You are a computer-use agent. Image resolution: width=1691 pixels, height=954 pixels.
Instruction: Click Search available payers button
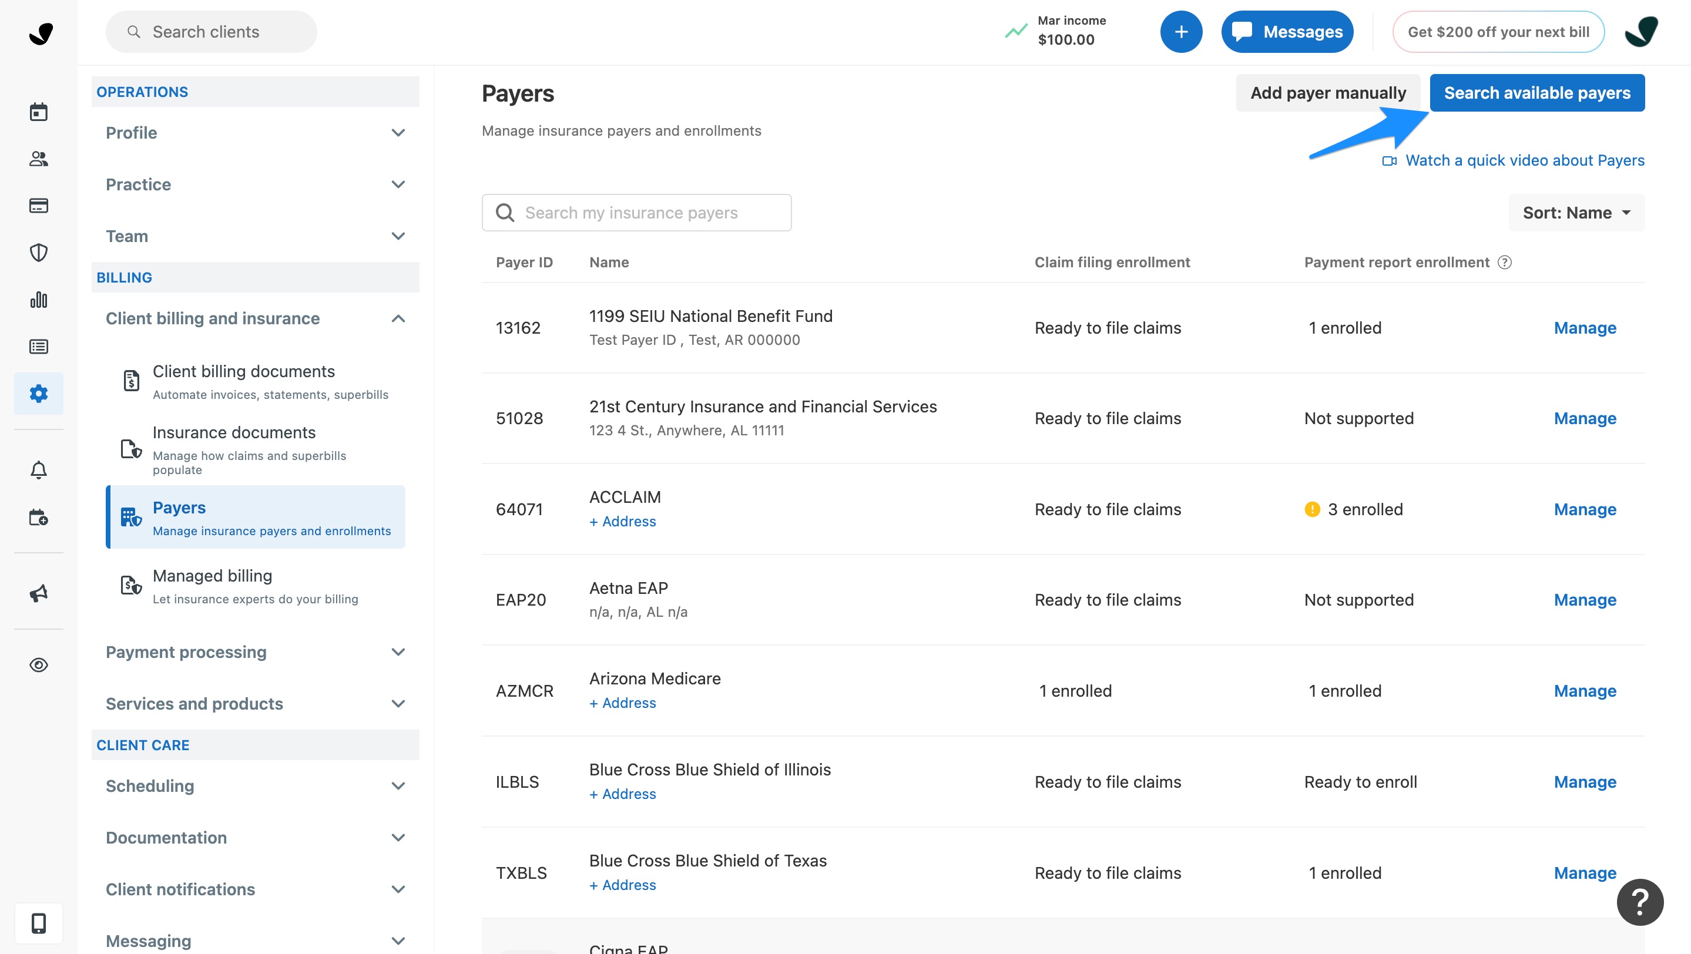point(1536,93)
